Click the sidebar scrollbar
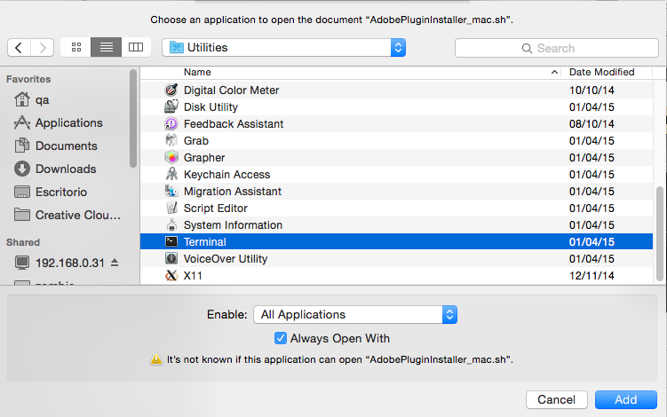Screen dimensions: 667x417 pos(133,118)
